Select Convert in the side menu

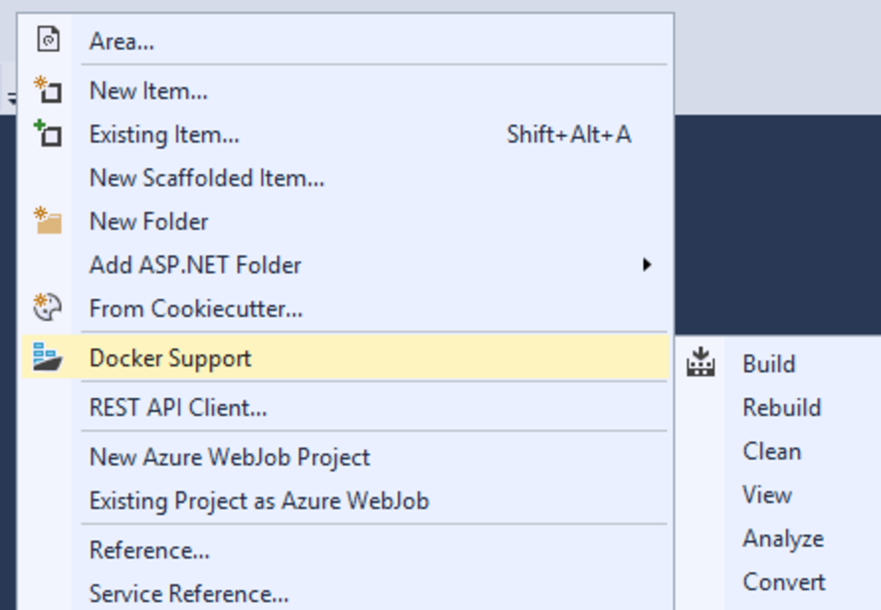(x=783, y=582)
